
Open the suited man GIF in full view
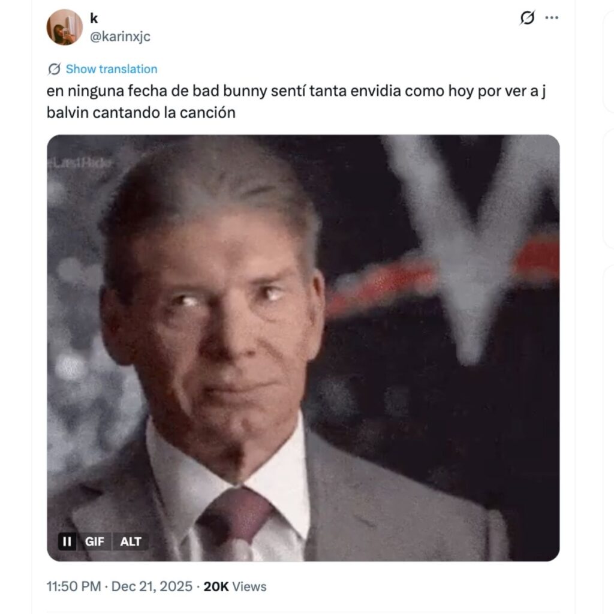pyautogui.click(x=303, y=348)
